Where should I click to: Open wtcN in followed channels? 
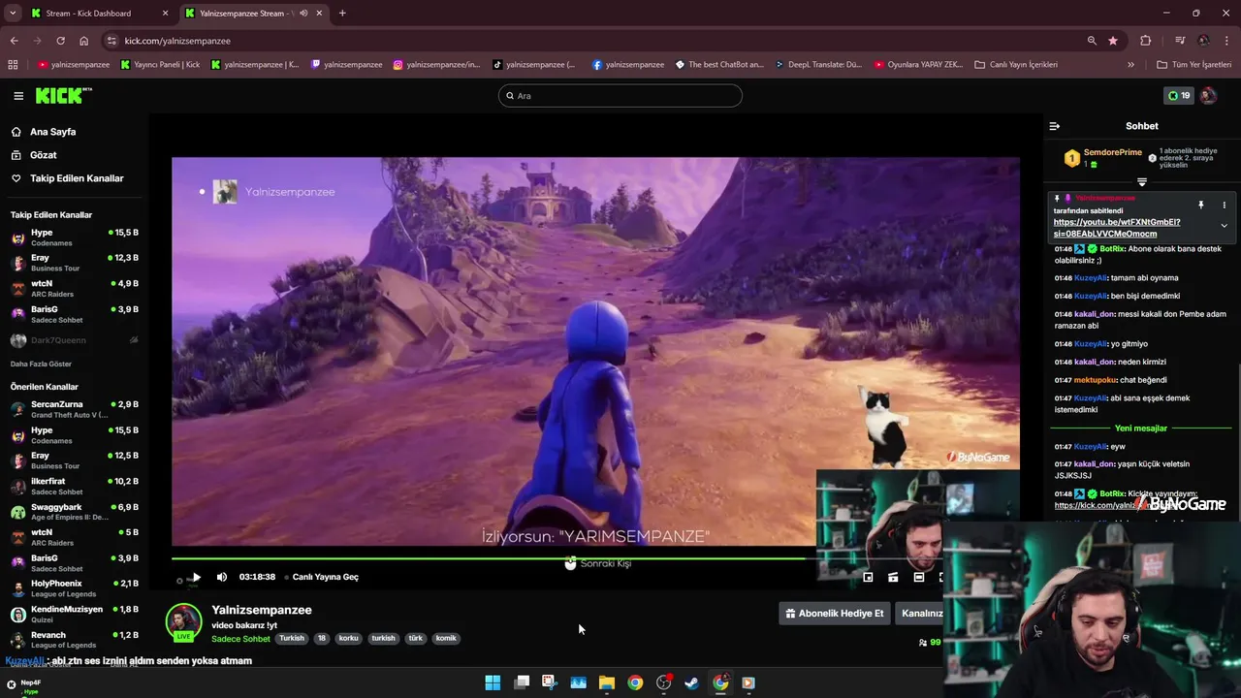tap(75, 288)
